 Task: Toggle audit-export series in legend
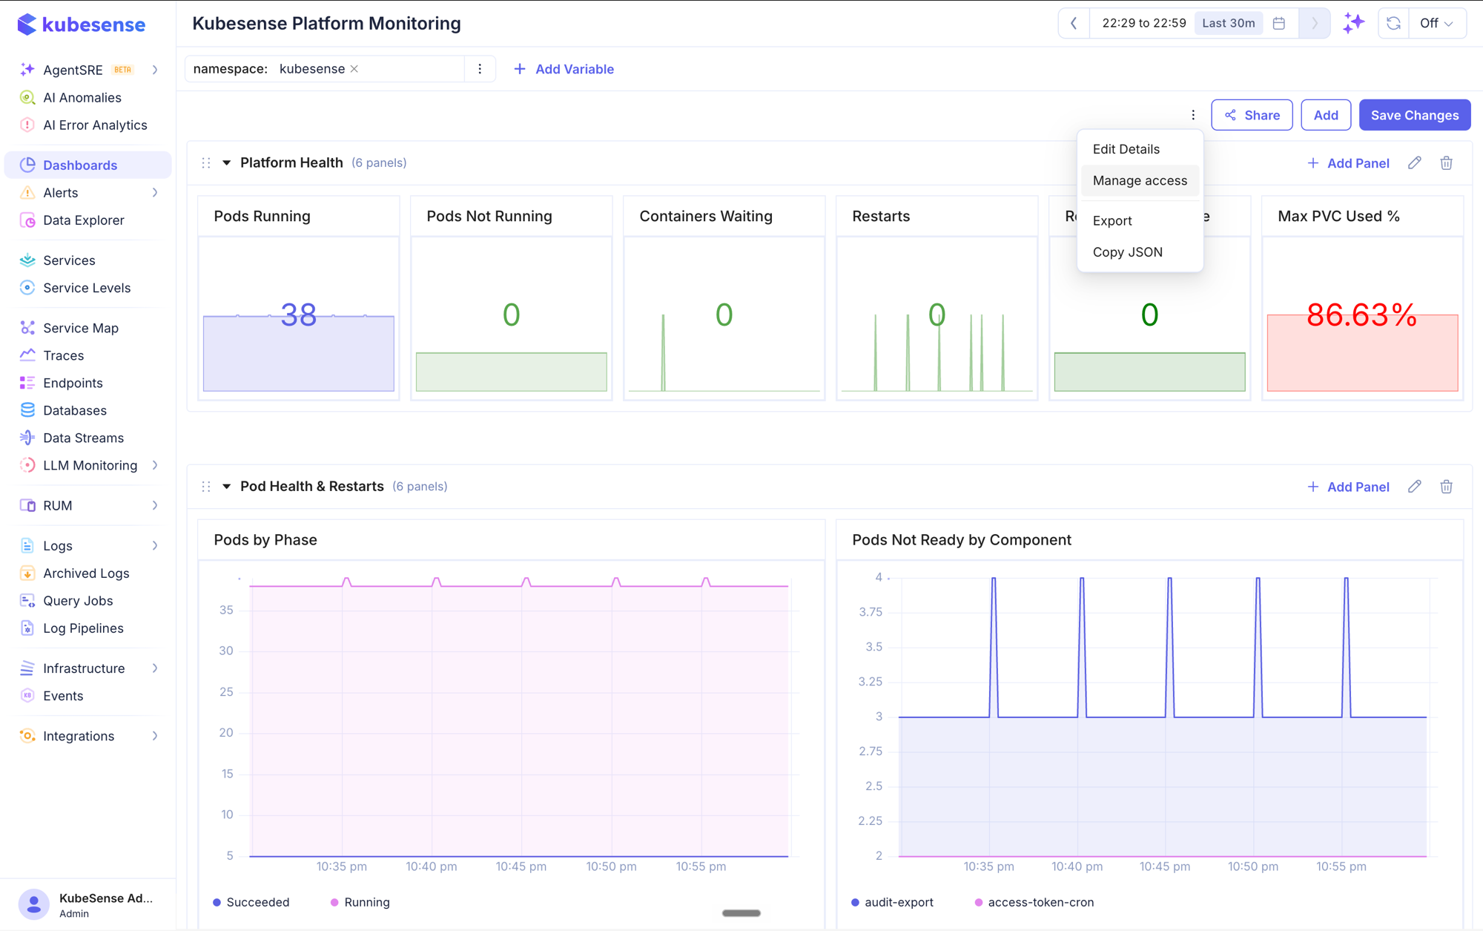click(892, 902)
